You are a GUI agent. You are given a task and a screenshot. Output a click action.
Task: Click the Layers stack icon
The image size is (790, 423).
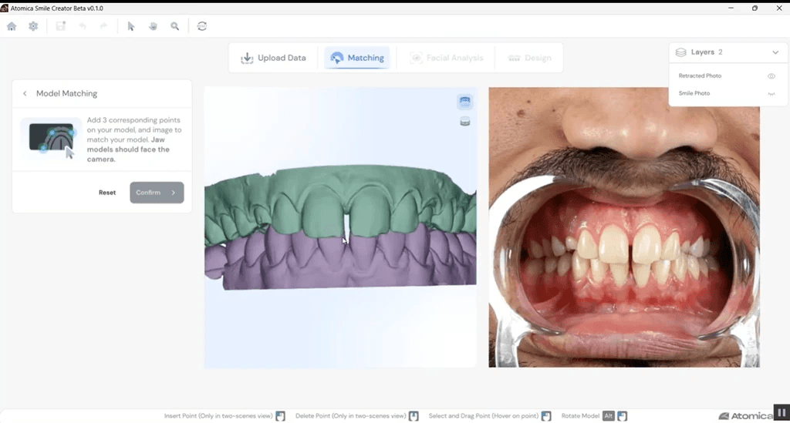[680, 52]
